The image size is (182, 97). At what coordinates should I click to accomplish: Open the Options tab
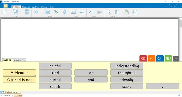coord(44,7)
